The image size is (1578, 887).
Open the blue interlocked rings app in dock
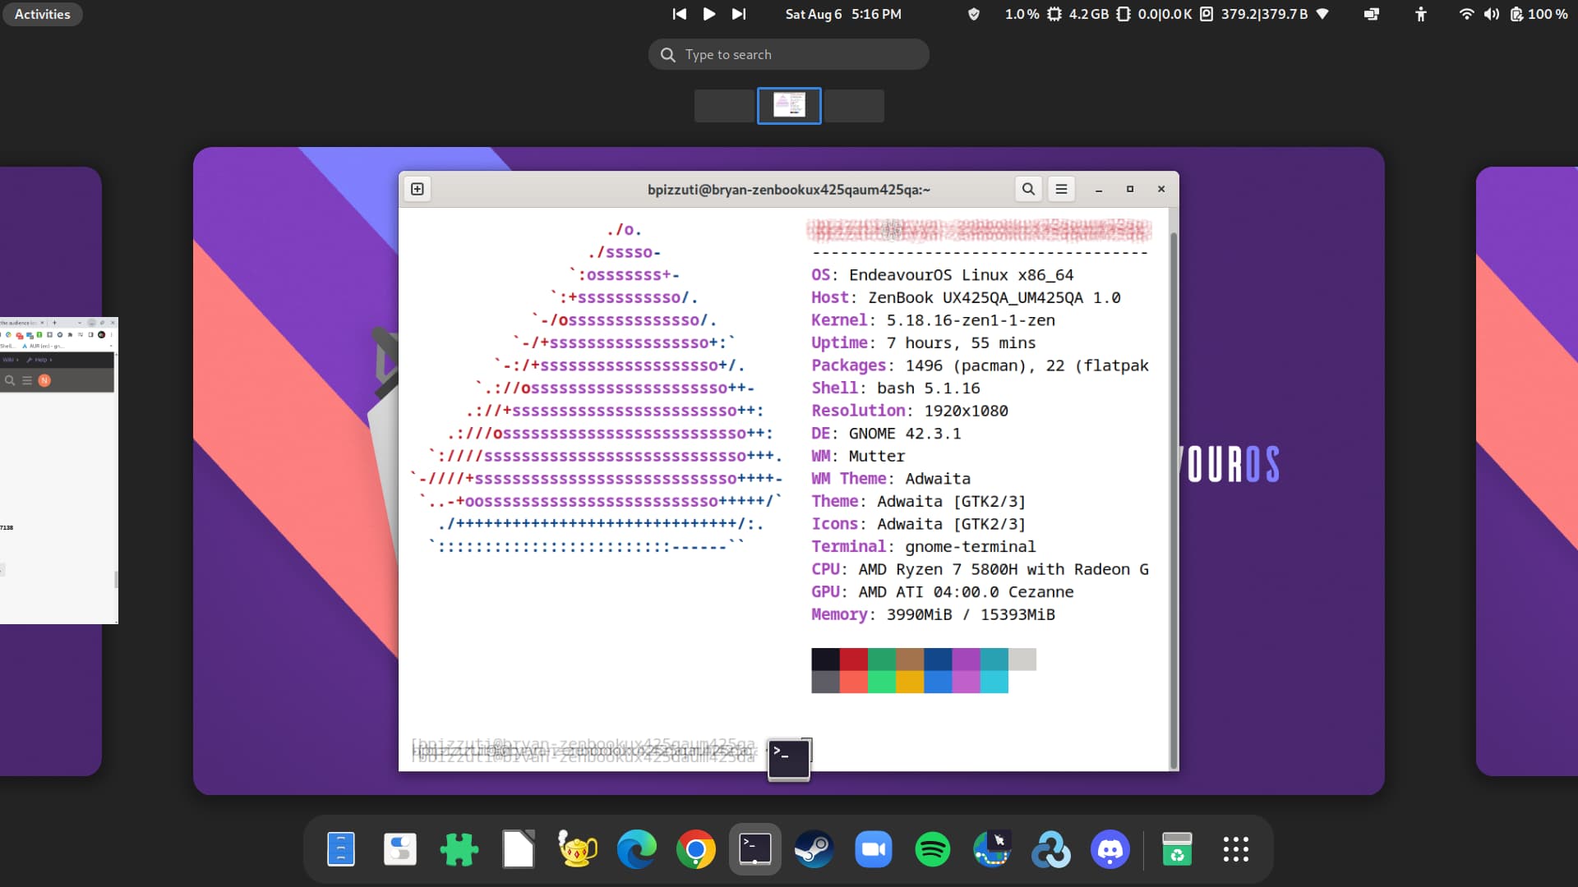tap(1051, 849)
